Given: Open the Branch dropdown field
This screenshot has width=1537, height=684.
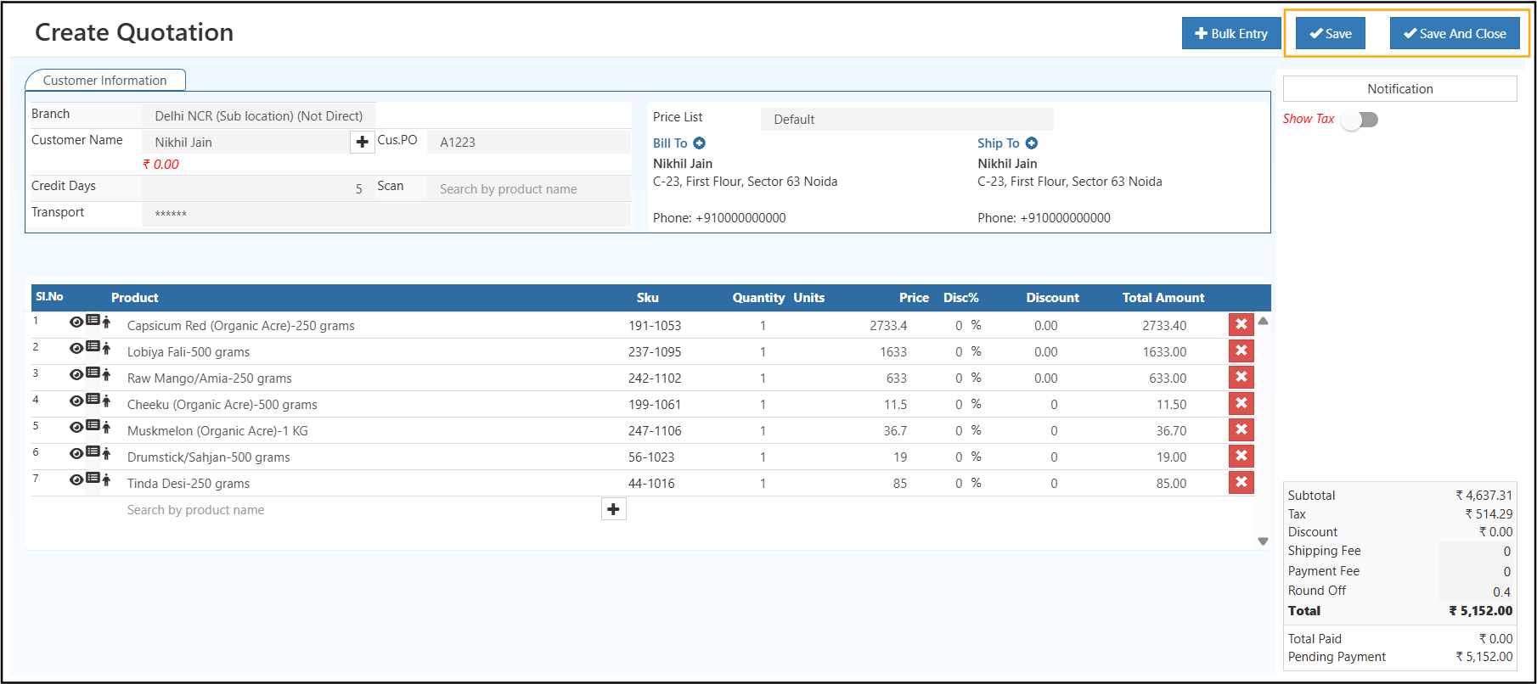Looking at the screenshot, I should pos(258,116).
